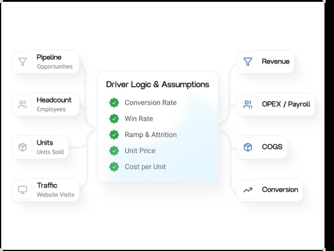
Task: Click the Traffic card title
Action: [x=47, y=185]
